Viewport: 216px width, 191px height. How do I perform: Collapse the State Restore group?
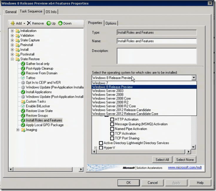pyautogui.click(x=12, y=59)
